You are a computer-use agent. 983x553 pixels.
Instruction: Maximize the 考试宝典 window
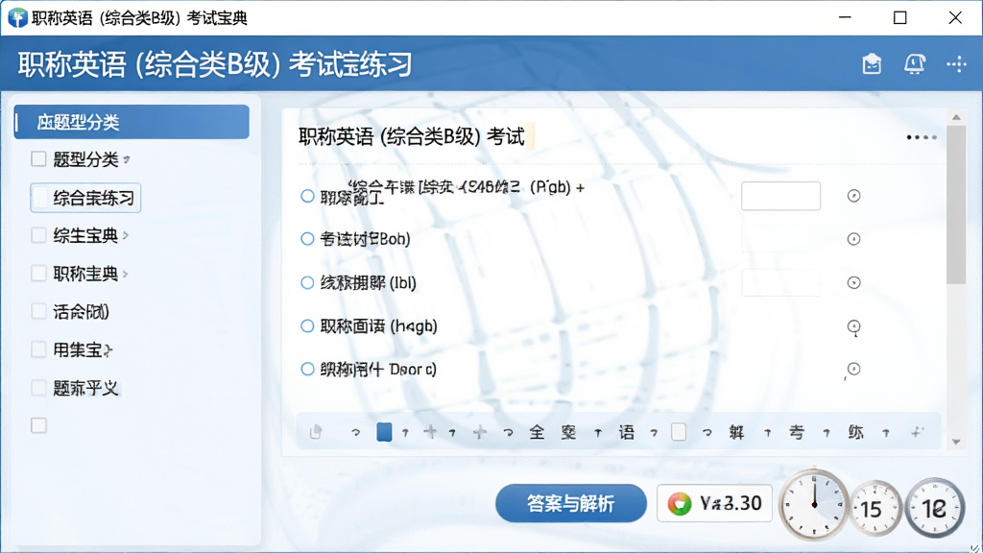(899, 17)
